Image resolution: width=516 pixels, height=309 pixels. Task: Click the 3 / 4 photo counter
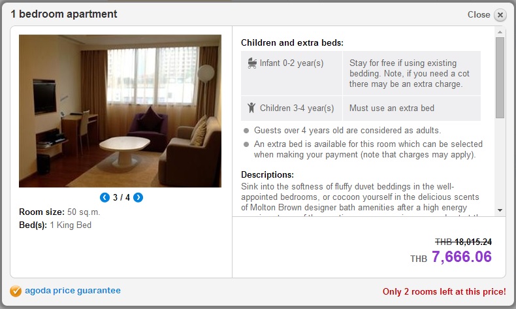pyautogui.click(x=121, y=197)
